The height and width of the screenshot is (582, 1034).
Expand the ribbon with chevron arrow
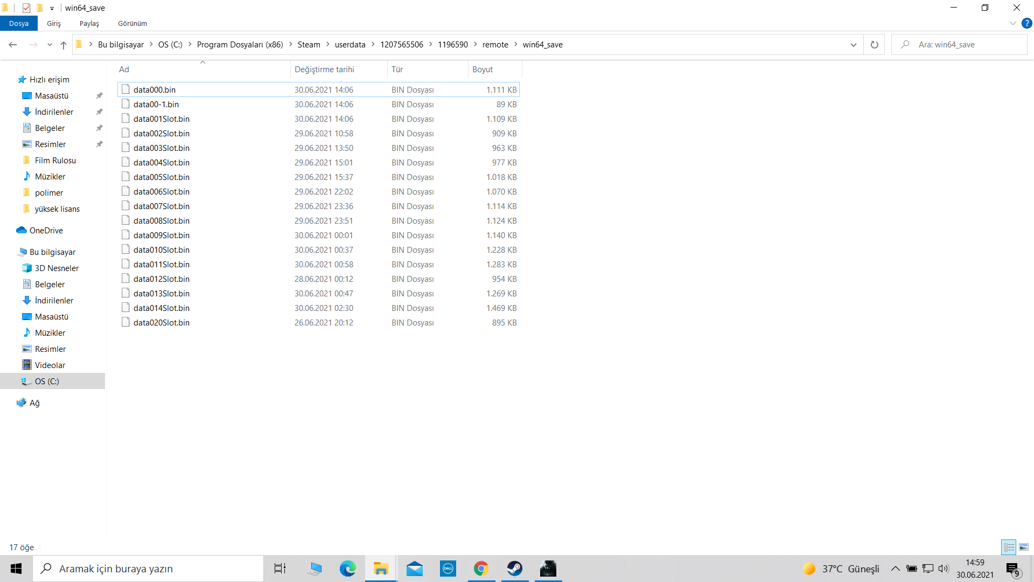click(x=1012, y=23)
